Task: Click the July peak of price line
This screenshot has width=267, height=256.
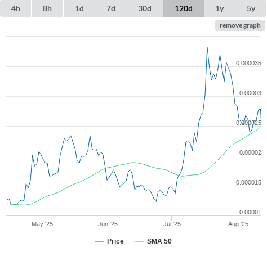Action: (207, 48)
